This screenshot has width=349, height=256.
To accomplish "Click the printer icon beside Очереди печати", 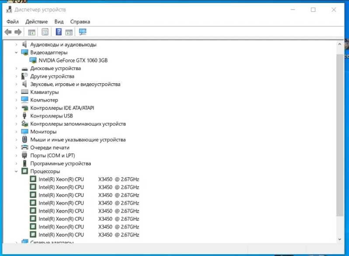I will tap(24, 147).
